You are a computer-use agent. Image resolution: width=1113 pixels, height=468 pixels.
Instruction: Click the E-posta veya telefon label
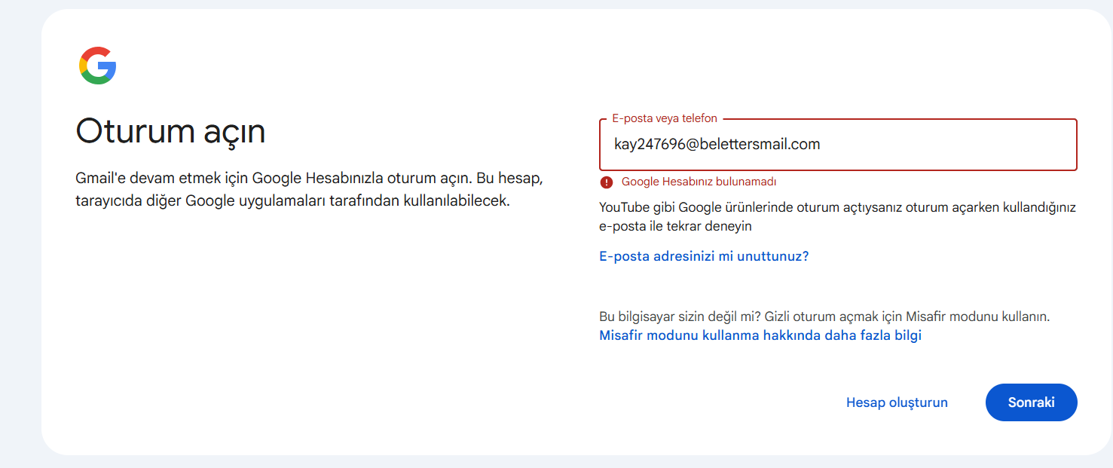coord(665,118)
